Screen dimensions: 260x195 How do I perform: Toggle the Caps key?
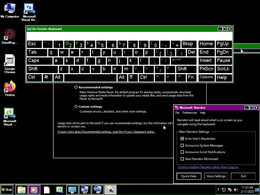pyautogui.click(x=40, y=61)
